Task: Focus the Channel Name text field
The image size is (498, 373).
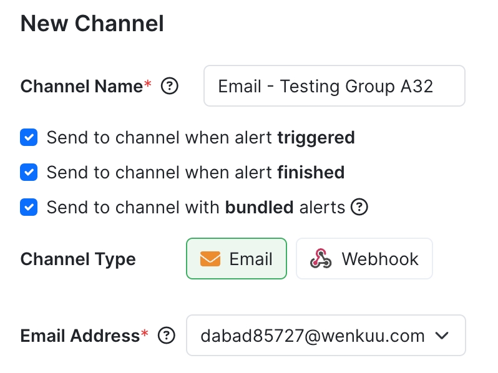Action: (x=334, y=86)
